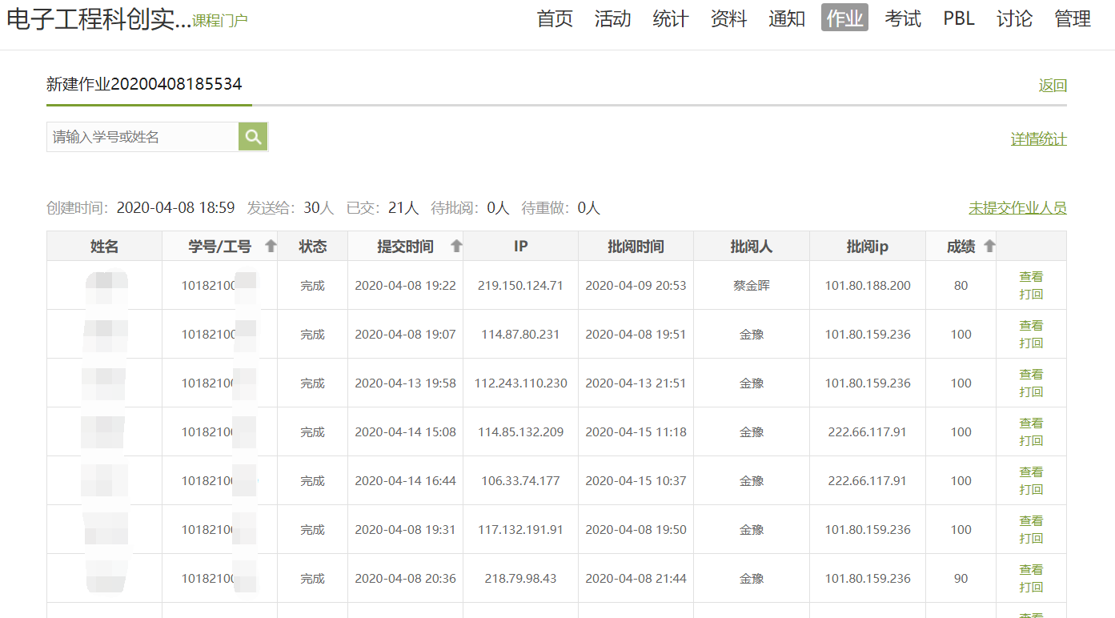Open the 讨论 menu item
Viewport: 1115px width, 618px height.
pyautogui.click(x=1014, y=18)
